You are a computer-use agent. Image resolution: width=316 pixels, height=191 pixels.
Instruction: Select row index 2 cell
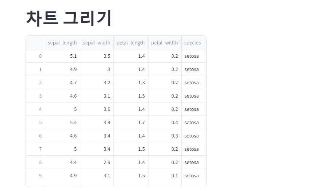click(35, 82)
